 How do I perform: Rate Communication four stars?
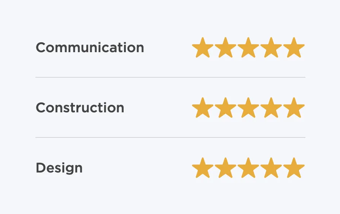(x=271, y=48)
